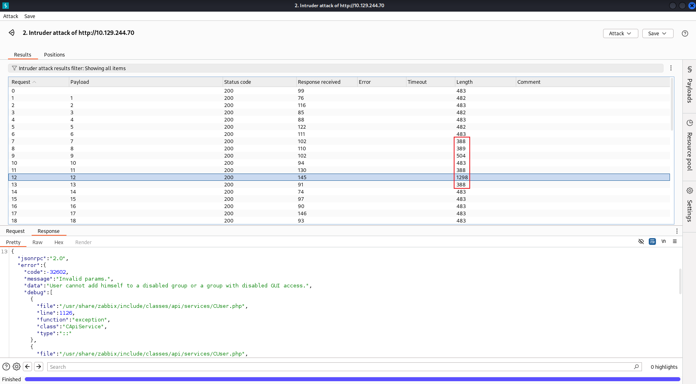This screenshot has width=696, height=384.
Task: Open the Attack menu in menu bar
Action: pyautogui.click(x=11, y=16)
